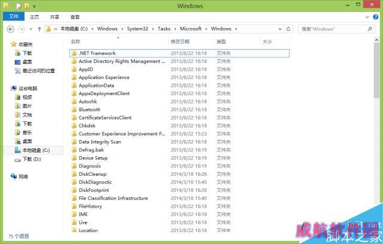Open 最近访问的位置 in favorites
383x244 pixels.
38,71
